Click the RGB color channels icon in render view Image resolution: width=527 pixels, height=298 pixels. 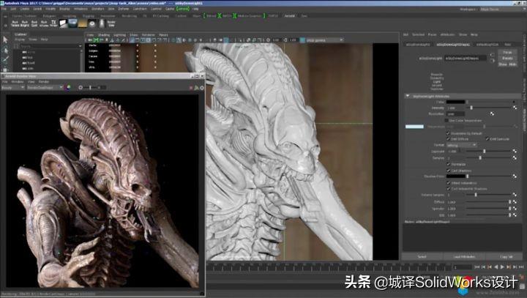[x=69, y=87]
